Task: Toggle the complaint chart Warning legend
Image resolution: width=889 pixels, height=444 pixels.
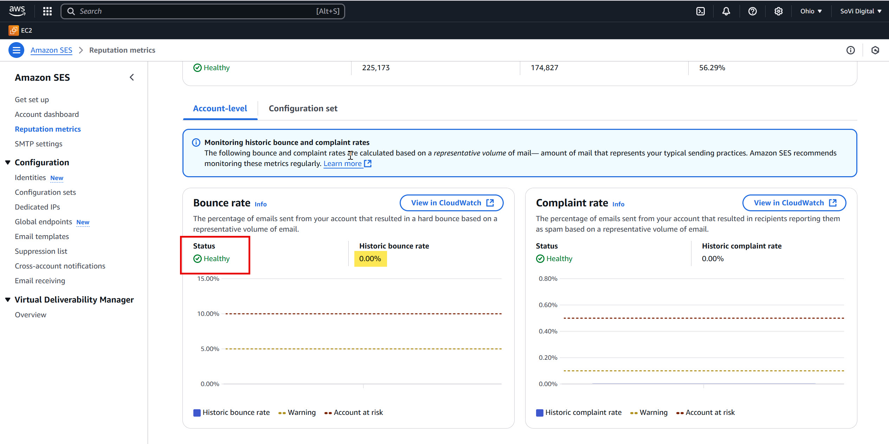Action: 649,412
